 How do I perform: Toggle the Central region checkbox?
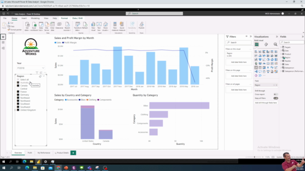(18, 89)
